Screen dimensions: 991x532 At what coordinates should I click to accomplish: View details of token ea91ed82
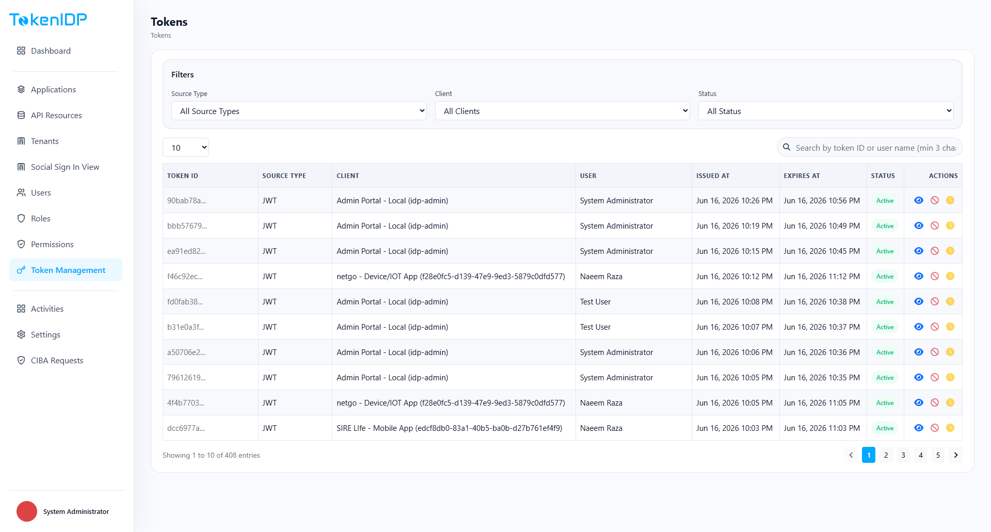919,251
